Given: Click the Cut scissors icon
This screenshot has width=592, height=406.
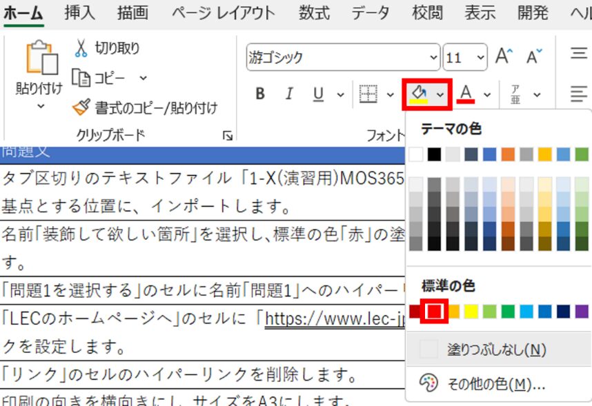Looking at the screenshot, I should tap(81, 48).
